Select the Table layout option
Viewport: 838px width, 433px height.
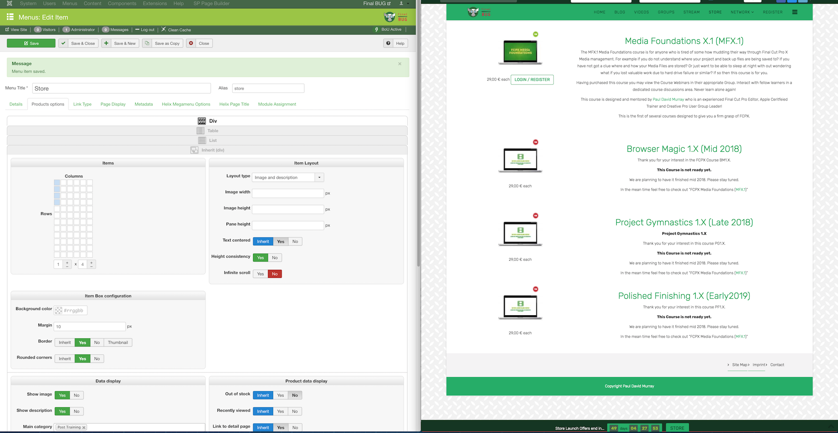[x=207, y=131]
